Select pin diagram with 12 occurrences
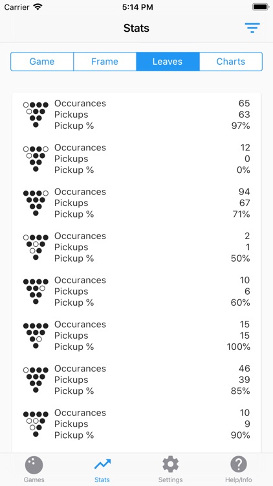273x486 pixels. coord(36,159)
